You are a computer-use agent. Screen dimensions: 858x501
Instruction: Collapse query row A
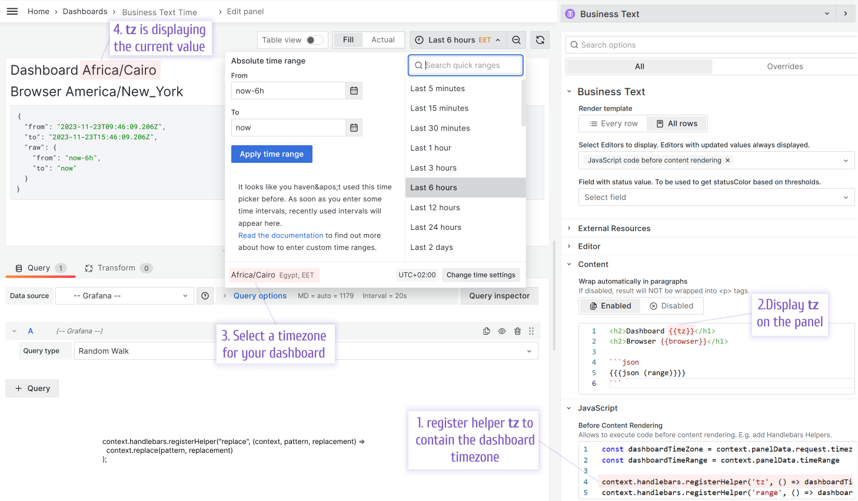click(15, 331)
